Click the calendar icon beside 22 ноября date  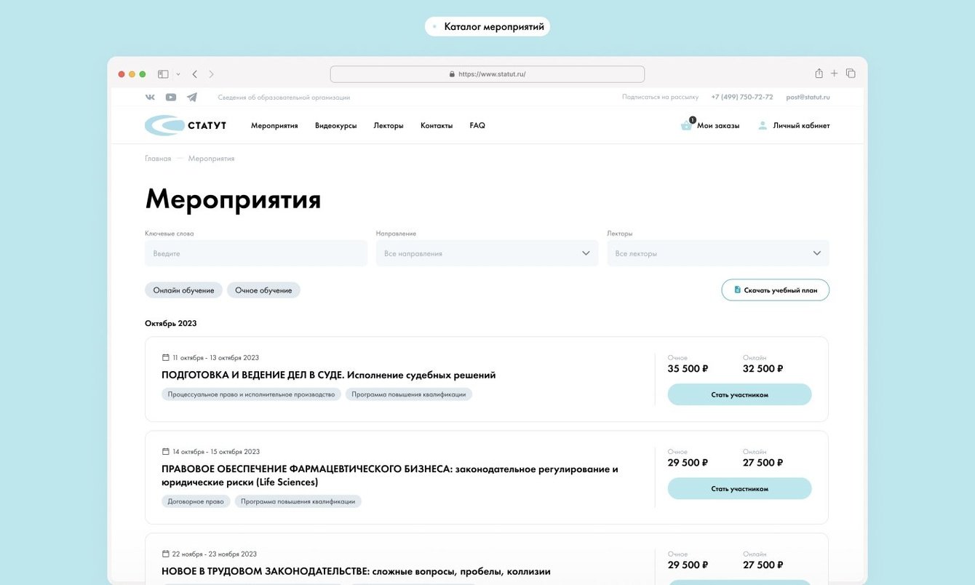click(x=165, y=554)
